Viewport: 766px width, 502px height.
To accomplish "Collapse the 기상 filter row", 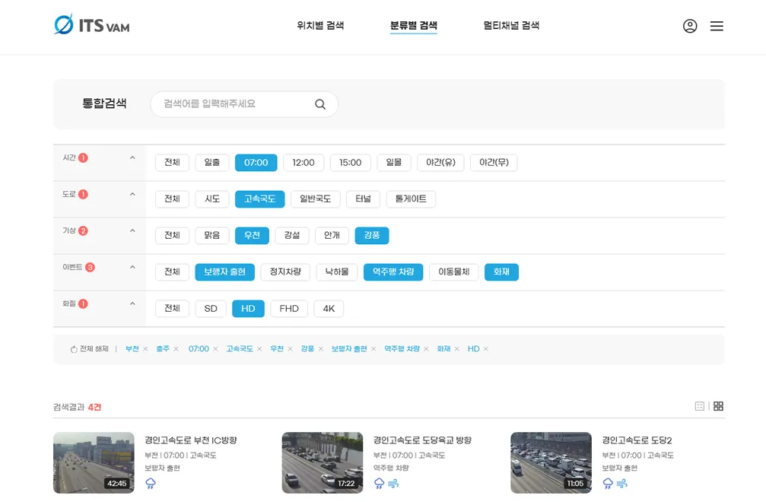I will click(132, 231).
